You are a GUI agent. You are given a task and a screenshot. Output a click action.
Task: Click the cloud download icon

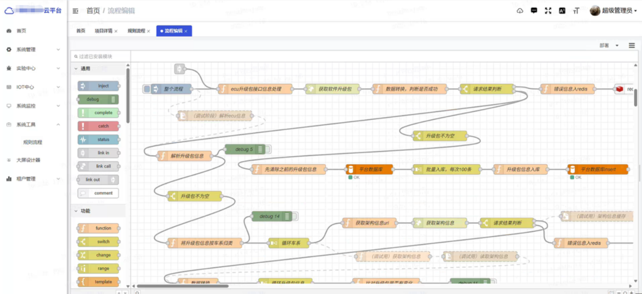point(519,11)
